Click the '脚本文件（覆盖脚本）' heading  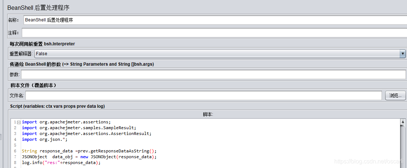(x=33, y=85)
